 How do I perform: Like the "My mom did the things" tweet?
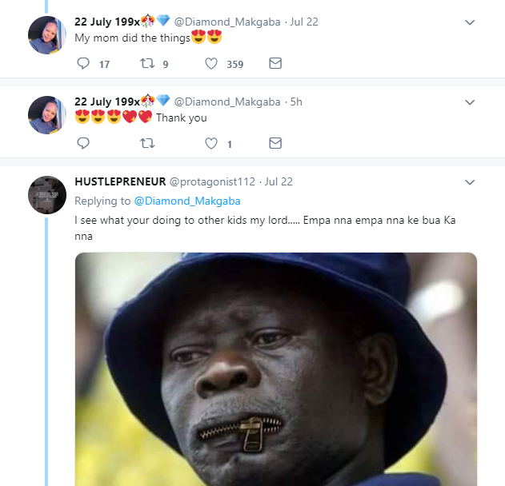[x=211, y=64]
